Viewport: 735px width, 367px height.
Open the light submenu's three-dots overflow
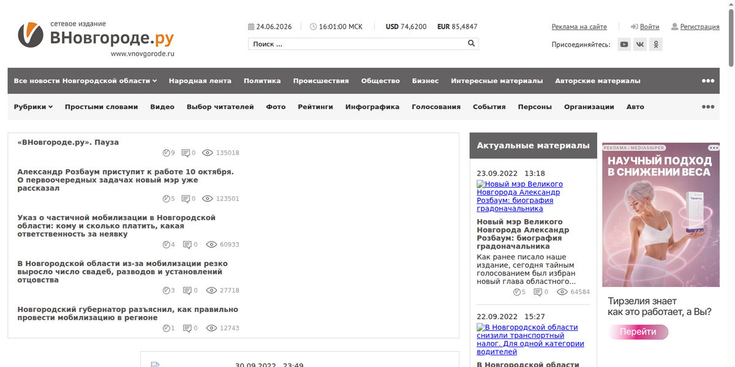coord(708,106)
